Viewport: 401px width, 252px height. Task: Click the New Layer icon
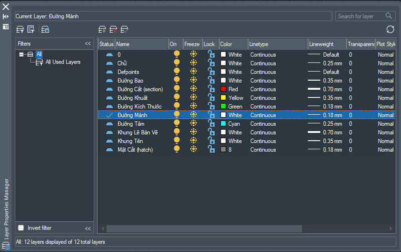tap(102, 30)
